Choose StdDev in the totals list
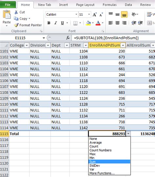 tap(109, 166)
